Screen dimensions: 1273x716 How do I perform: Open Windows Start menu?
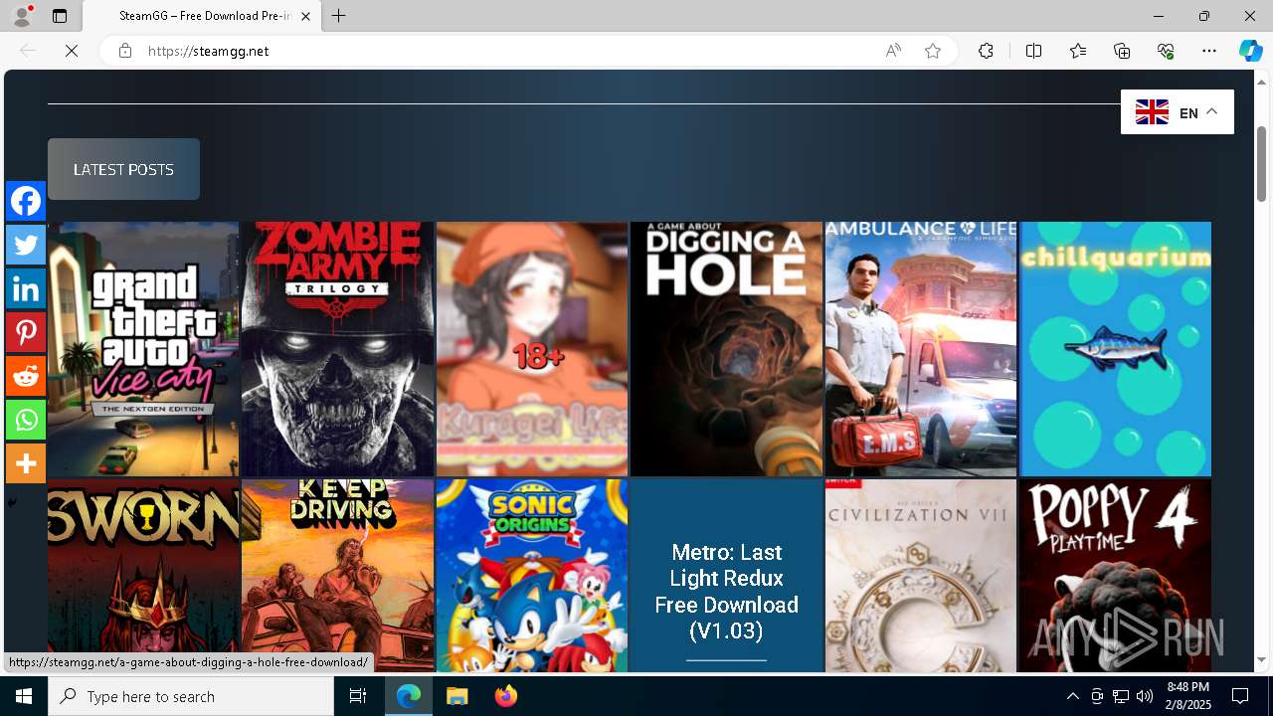[24, 696]
